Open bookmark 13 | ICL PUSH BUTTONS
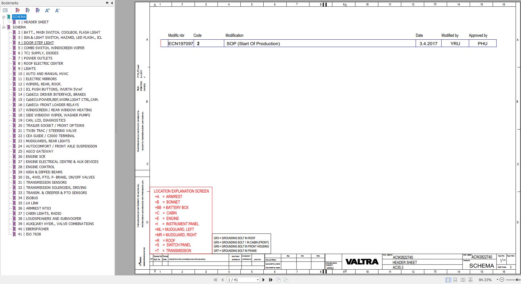The width and height of the screenshot is (521, 284). point(50,89)
